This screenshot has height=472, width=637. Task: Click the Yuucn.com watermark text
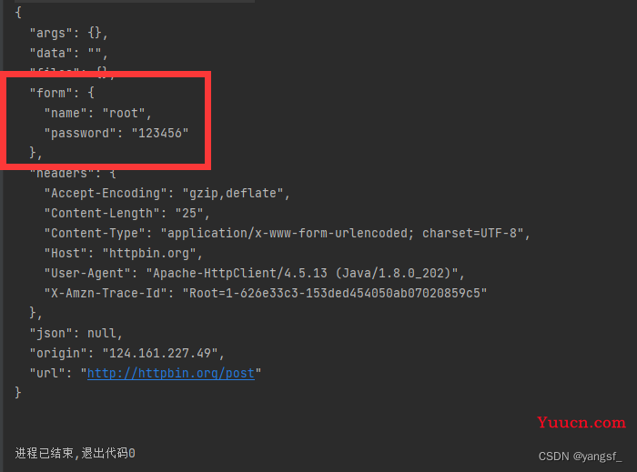coord(581,423)
